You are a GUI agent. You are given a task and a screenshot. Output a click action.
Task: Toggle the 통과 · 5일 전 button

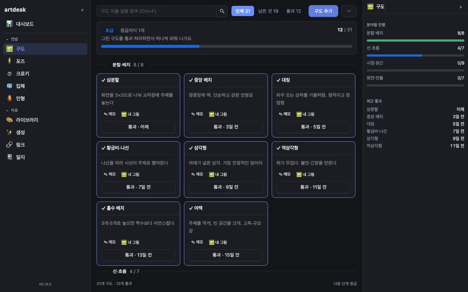pyautogui.click(x=313, y=127)
